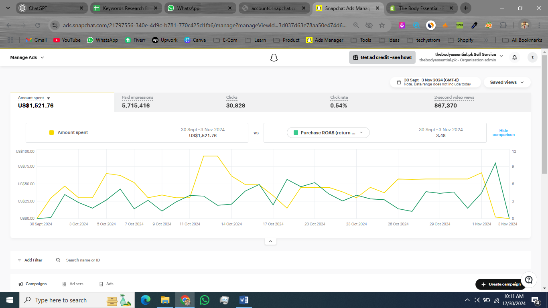Click the Snapchat ghost logo in header
The height and width of the screenshot is (308, 548).
pyautogui.click(x=274, y=58)
